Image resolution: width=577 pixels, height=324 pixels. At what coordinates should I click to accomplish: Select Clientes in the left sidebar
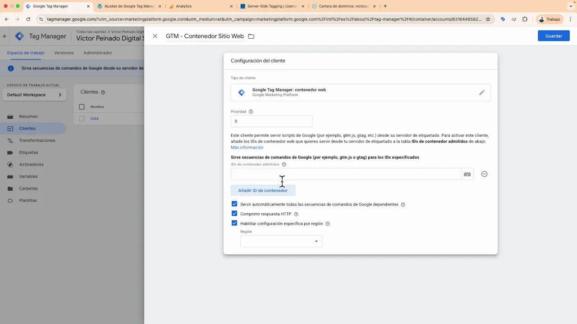pos(27,128)
